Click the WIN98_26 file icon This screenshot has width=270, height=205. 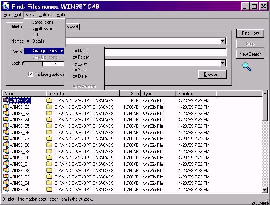[6, 132]
